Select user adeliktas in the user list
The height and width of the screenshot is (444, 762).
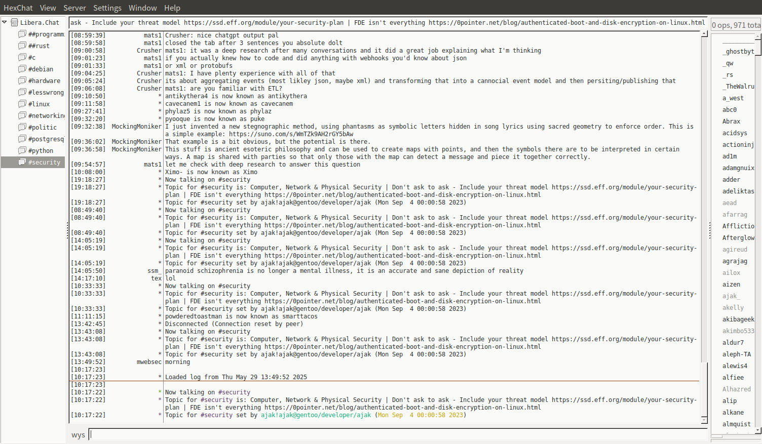tap(738, 191)
